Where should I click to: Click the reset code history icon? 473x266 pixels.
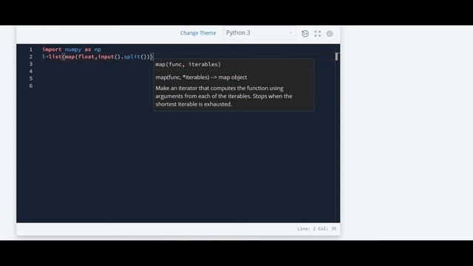pos(305,33)
